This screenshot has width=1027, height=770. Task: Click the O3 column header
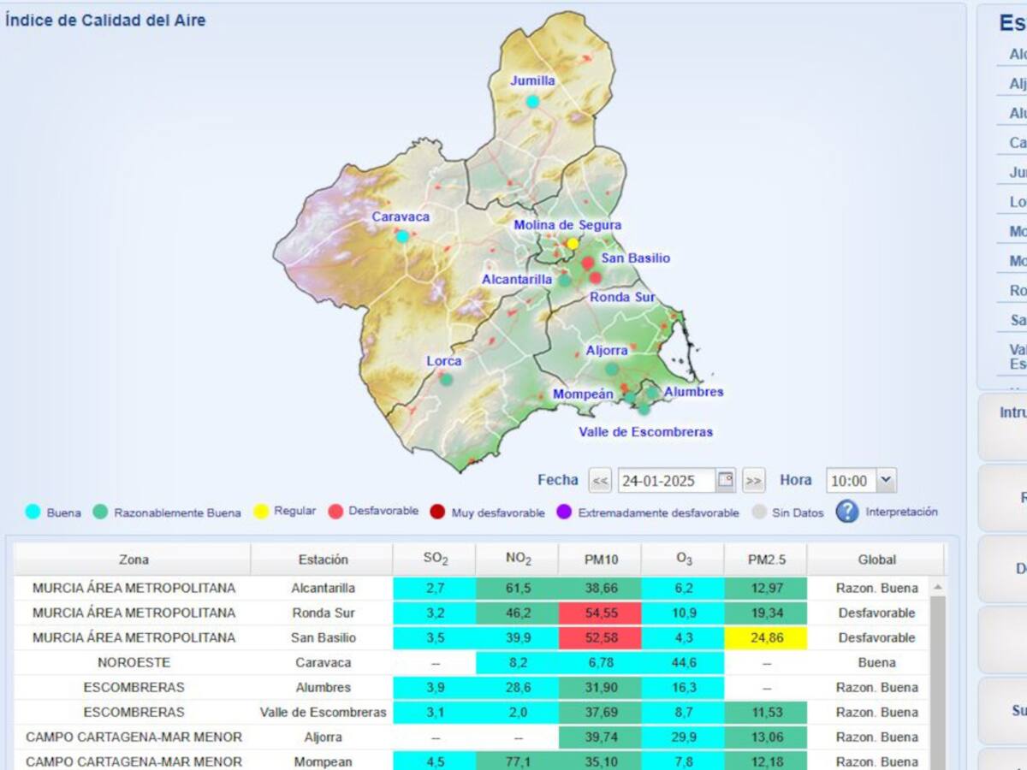pos(683,560)
